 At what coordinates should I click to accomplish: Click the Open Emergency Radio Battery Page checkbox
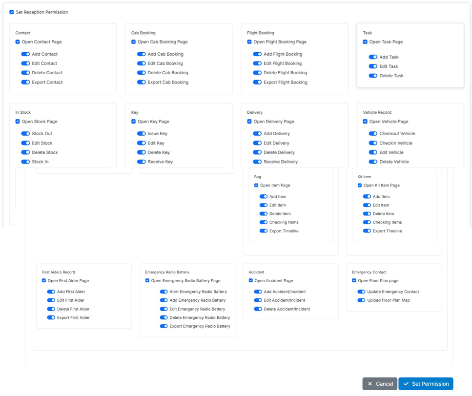[147, 281]
